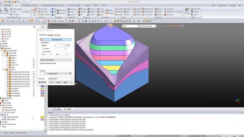Click the Apply button in mesh dialog
244x137 pixels.
[x=65, y=82]
